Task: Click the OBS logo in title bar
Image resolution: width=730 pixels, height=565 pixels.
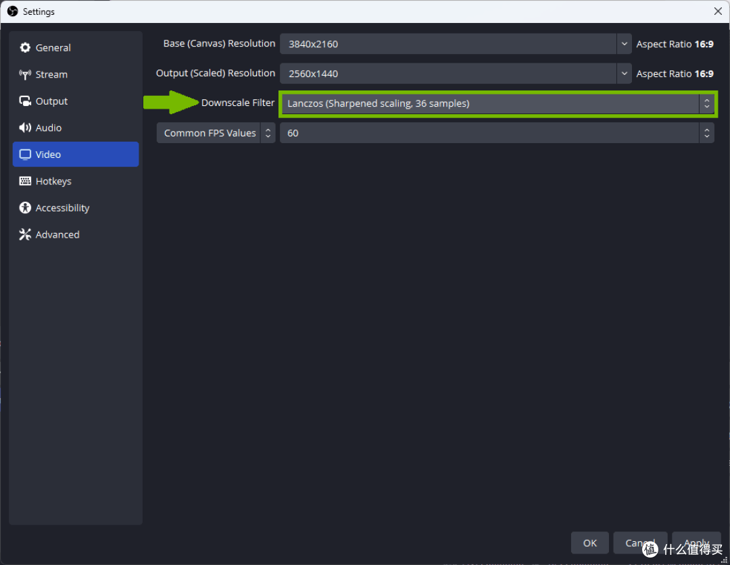Action: pyautogui.click(x=11, y=11)
